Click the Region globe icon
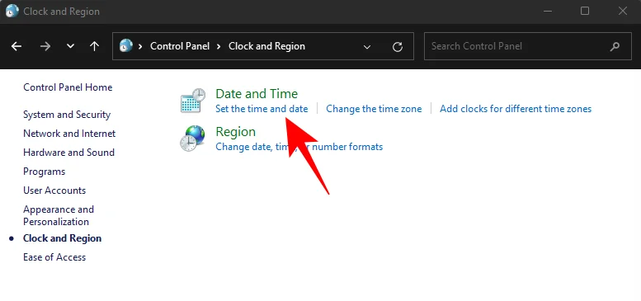This screenshot has height=301, width=641. [192, 139]
